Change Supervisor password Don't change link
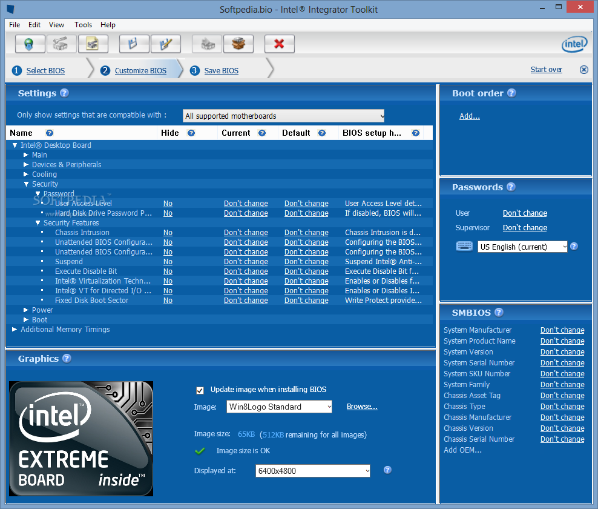Image resolution: width=598 pixels, height=509 pixels. (525, 228)
